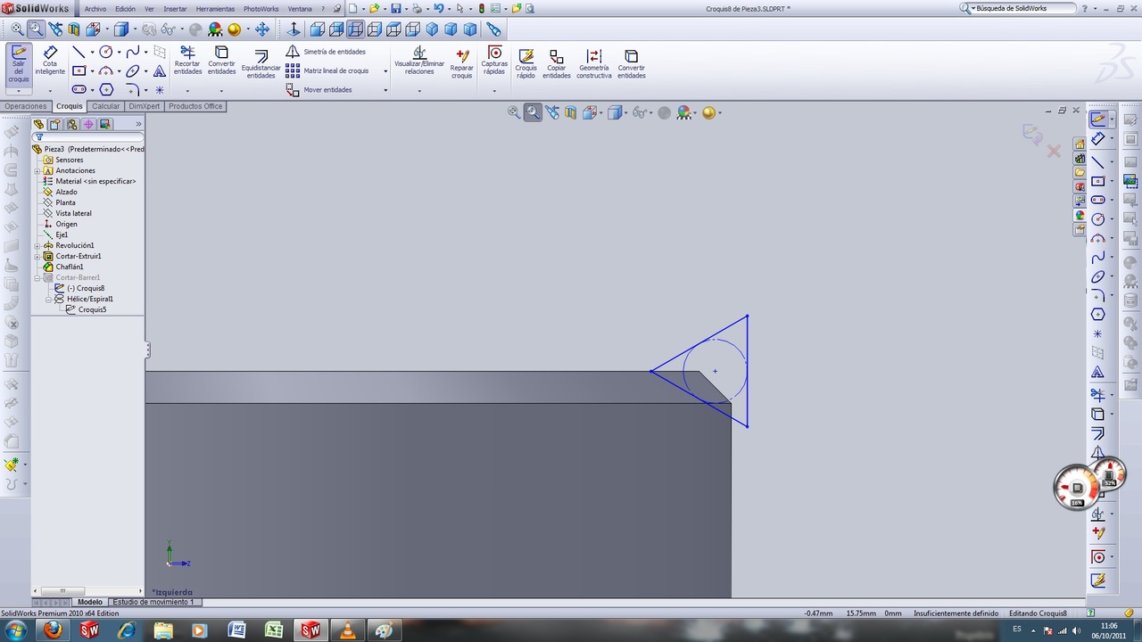Open the Insertar menu
1142x642 pixels.
click(175, 9)
